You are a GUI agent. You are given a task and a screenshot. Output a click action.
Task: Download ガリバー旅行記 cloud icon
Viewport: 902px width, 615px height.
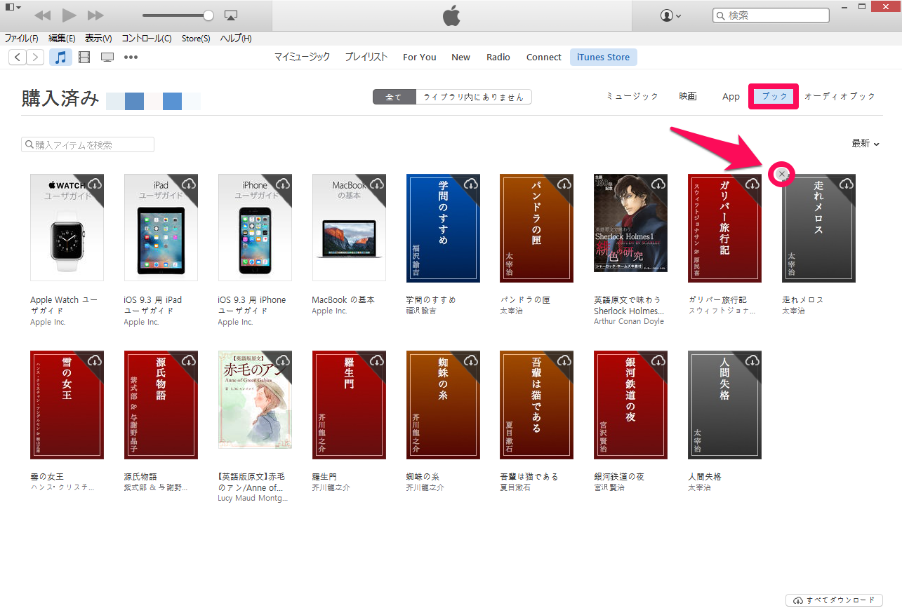[x=752, y=184]
